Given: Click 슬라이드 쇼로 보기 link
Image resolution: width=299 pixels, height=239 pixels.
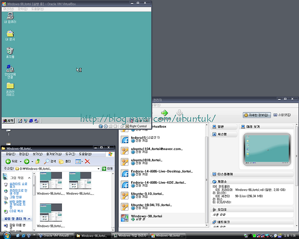Looking at the screenshot, I should [x=18, y=185].
